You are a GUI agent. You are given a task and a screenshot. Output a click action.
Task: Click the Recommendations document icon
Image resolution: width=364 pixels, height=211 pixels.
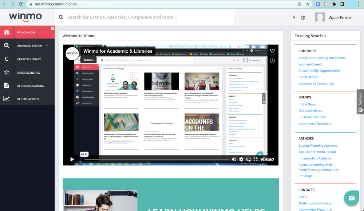click(x=7, y=85)
